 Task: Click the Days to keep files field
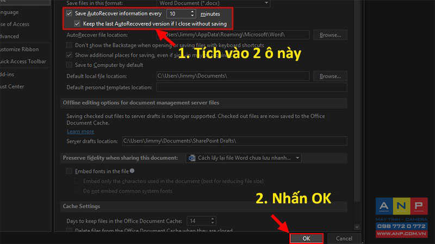pyautogui.click(x=198, y=221)
